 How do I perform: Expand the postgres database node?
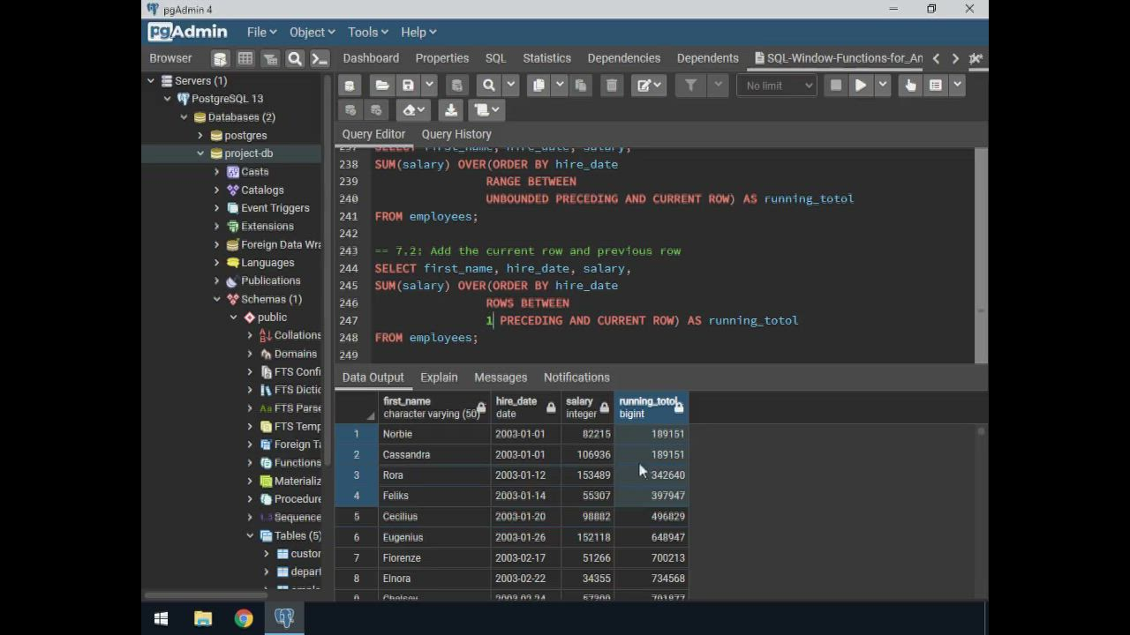(200, 136)
